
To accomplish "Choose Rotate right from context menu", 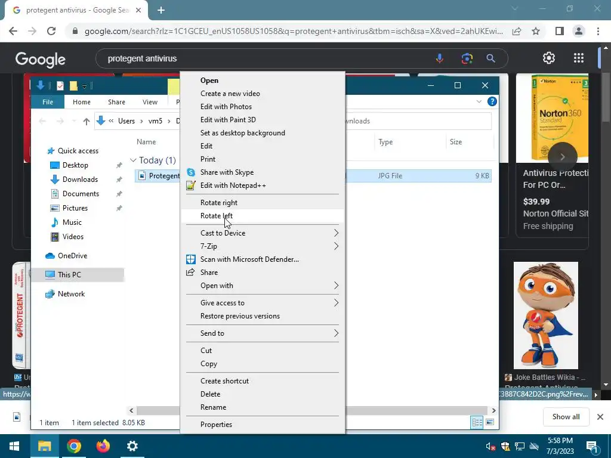I will tap(263, 203).
